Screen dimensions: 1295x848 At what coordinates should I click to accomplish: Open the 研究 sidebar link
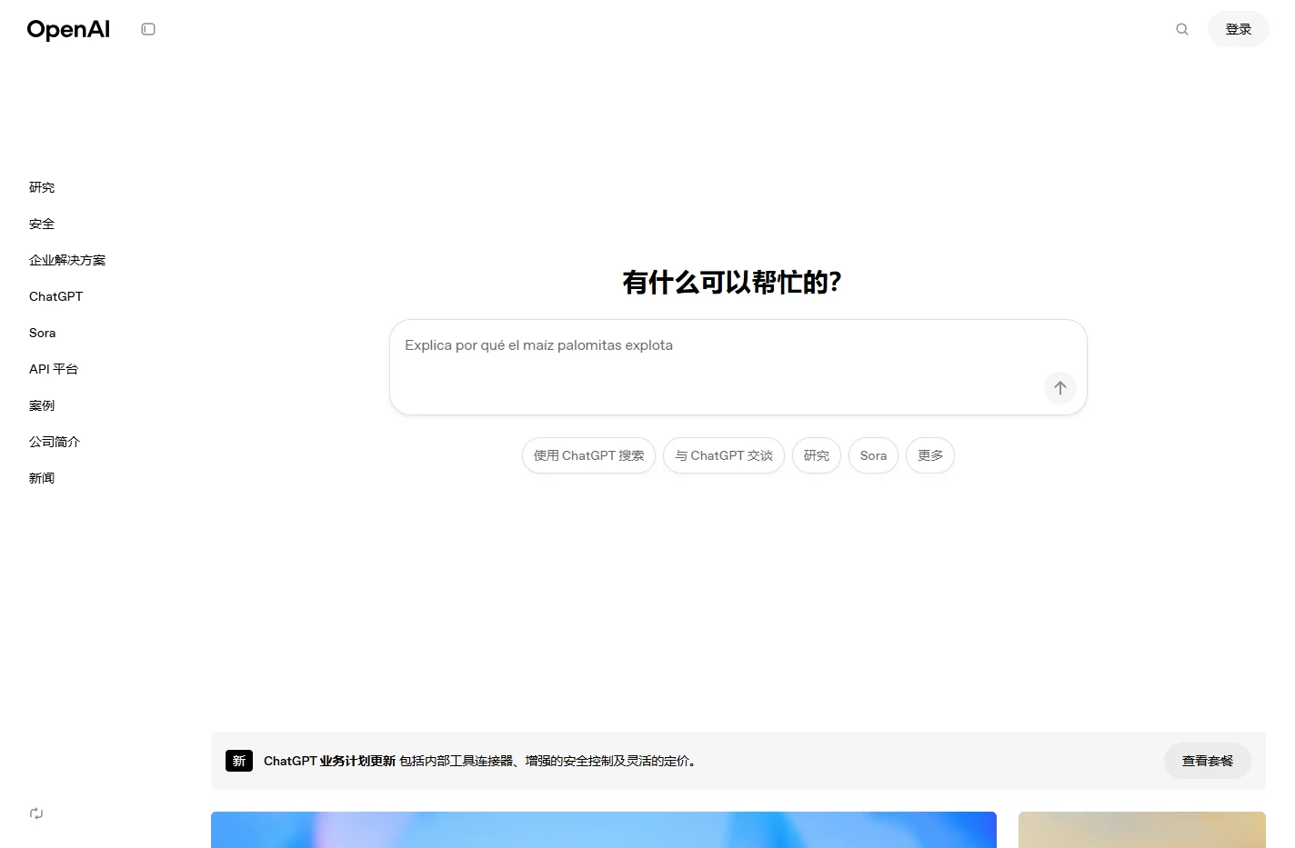click(x=42, y=187)
